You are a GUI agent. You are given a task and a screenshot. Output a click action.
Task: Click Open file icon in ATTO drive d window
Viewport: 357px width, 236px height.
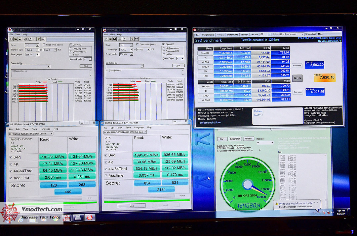pos(110,39)
